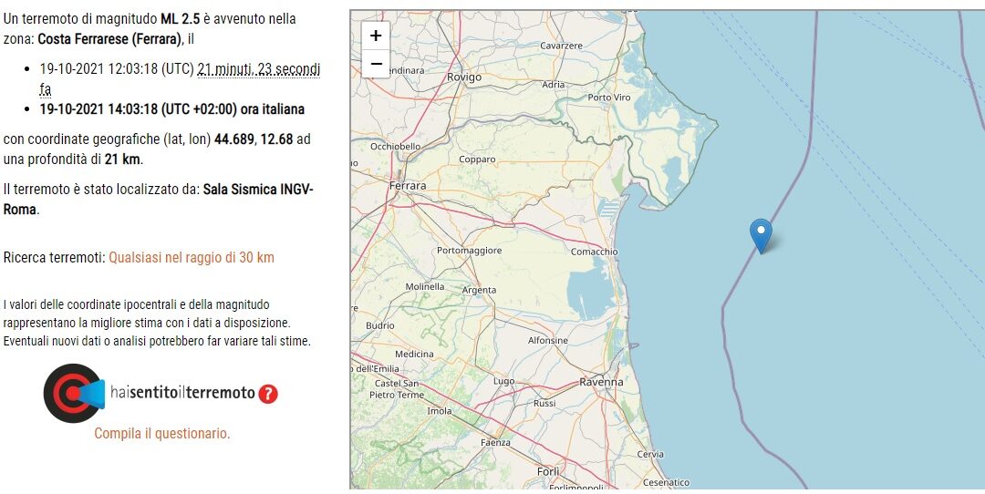The height and width of the screenshot is (494, 985).
Task: Click Cervia label on the coast
Action: pyautogui.click(x=649, y=454)
